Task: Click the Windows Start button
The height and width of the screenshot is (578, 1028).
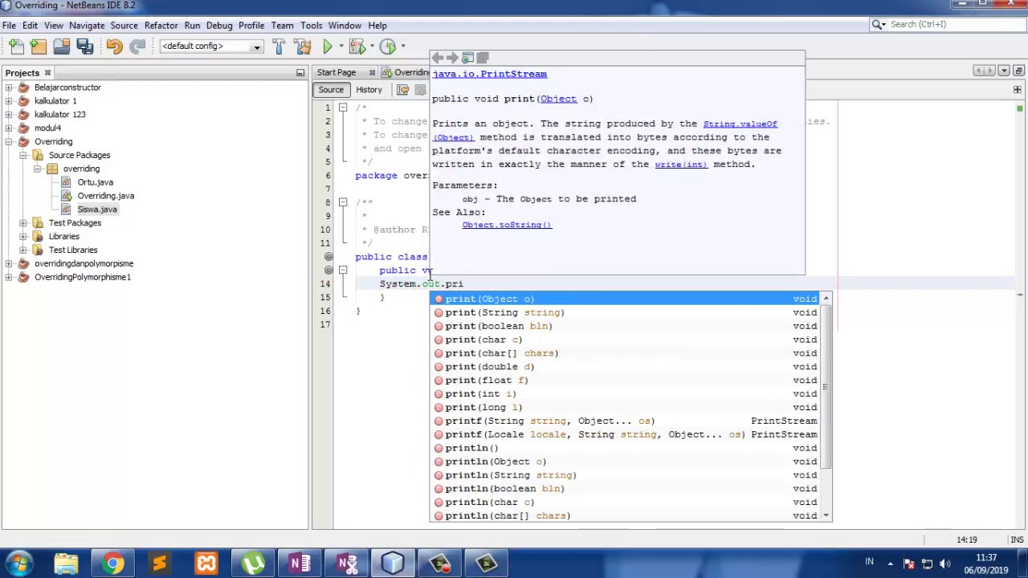Action: pyautogui.click(x=19, y=564)
